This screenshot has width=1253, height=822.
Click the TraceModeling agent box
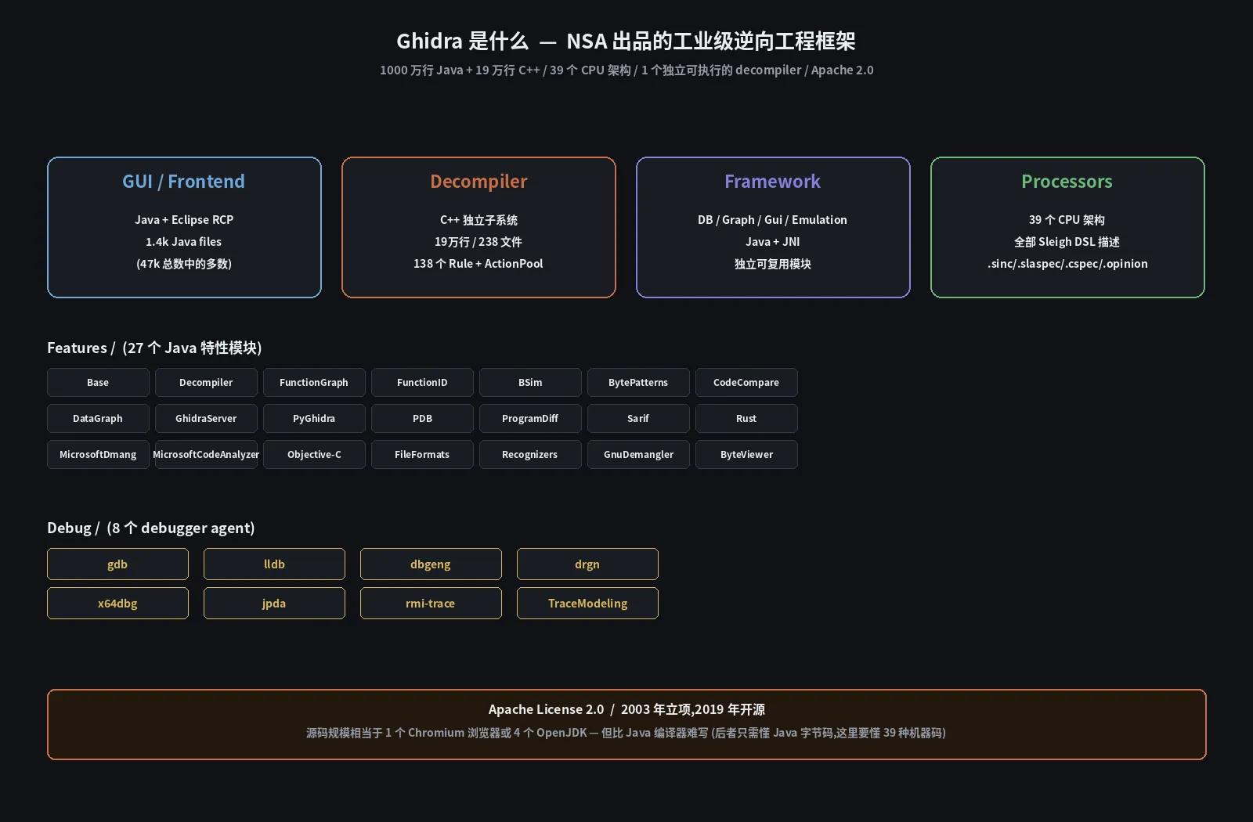point(587,603)
